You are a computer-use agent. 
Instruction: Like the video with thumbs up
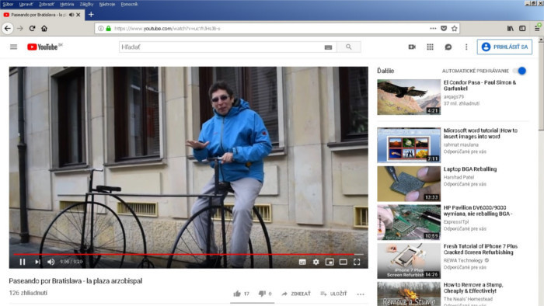point(241,294)
